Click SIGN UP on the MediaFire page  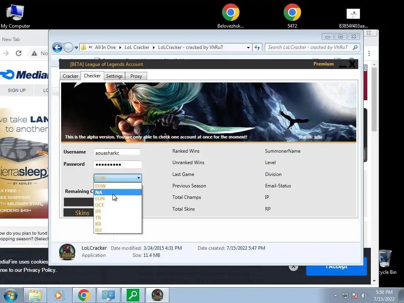(17, 90)
